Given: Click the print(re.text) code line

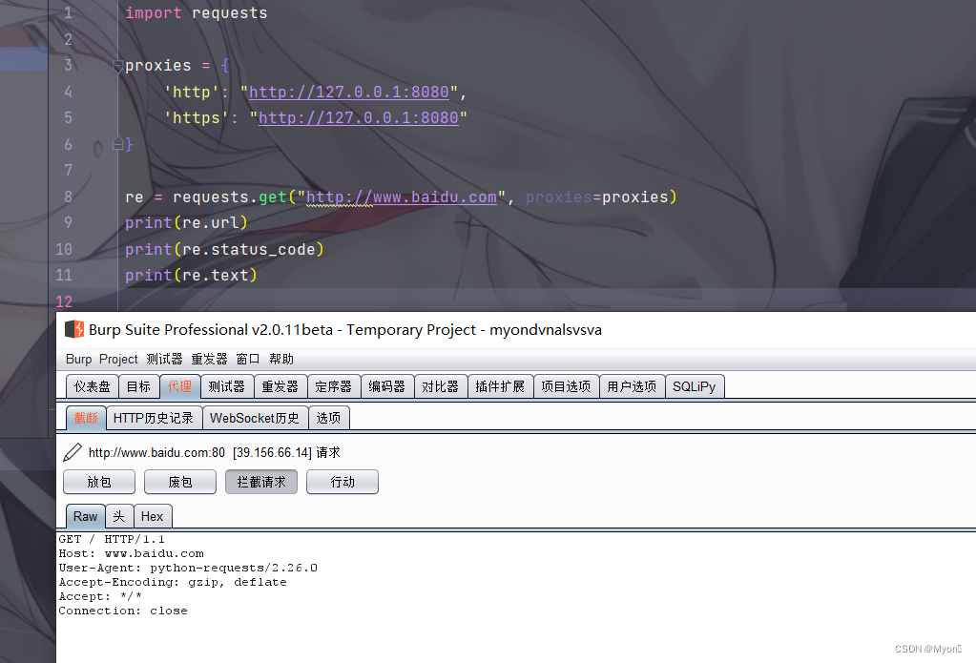Looking at the screenshot, I should [191, 275].
